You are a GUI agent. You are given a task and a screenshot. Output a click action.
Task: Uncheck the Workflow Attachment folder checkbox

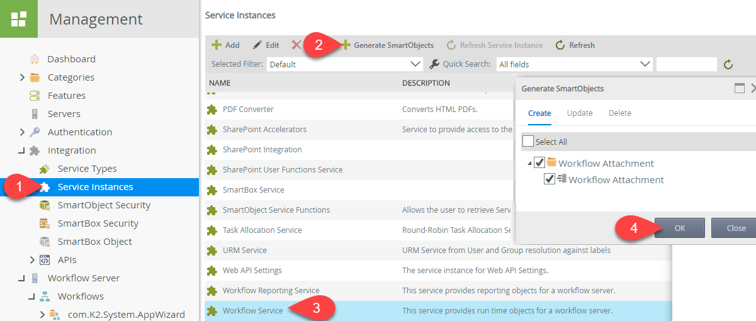(x=539, y=163)
